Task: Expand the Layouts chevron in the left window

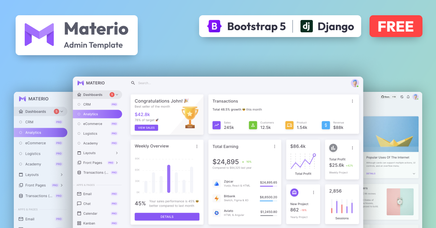Action: point(62,175)
